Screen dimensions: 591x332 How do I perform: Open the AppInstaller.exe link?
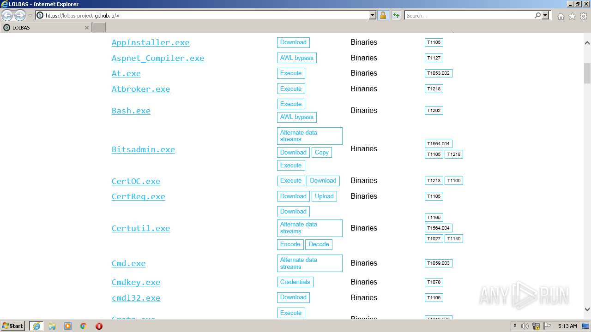click(x=151, y=42)
